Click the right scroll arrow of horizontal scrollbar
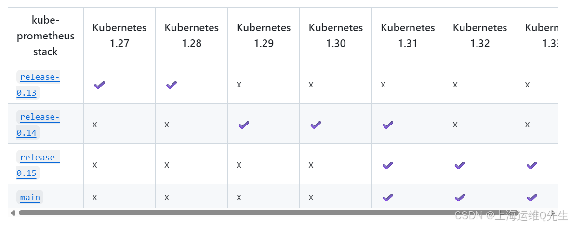This screenshot has width=570, height=225. 553,212
